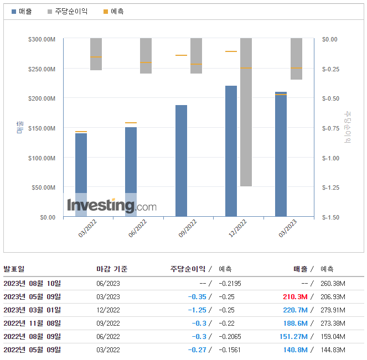Click the 발표일 column header
Image resolution: width=367 pixels, height=360 pixels.
pos(14,269)
